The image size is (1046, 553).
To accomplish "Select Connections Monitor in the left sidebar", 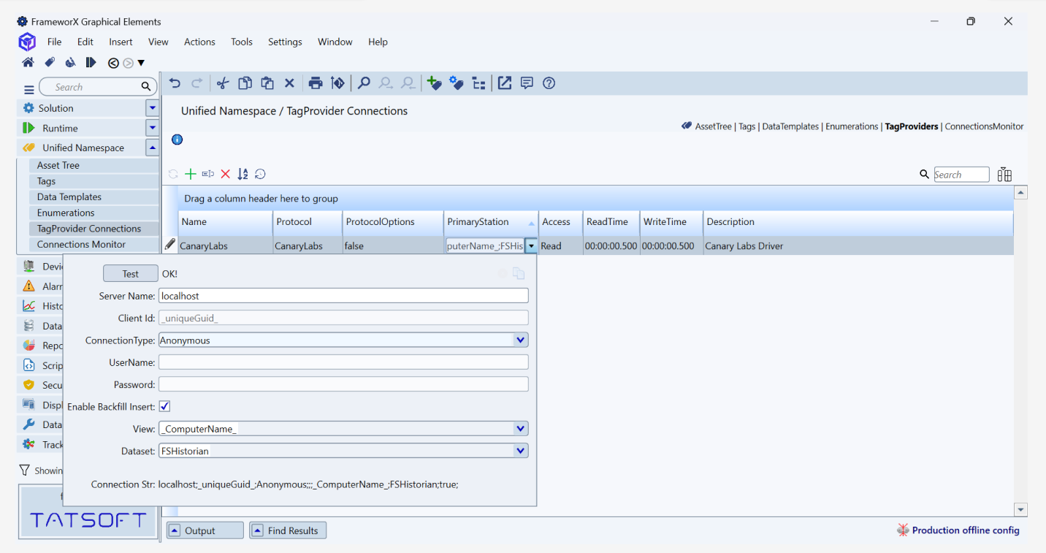I will click(x=95, y=244).
